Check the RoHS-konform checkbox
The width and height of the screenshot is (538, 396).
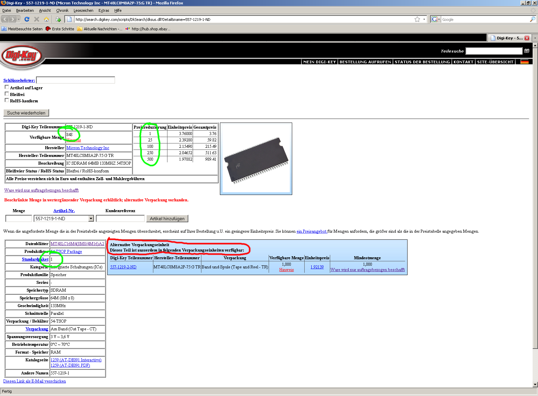[x=7, y=100]
